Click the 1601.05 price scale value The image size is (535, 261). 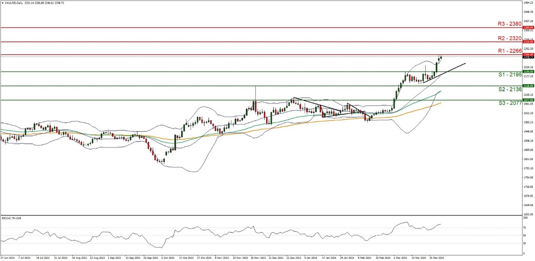(x=528, y=214)
